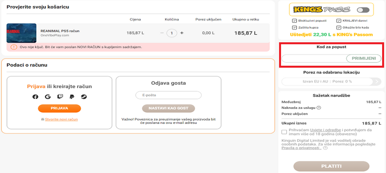
Task: Sign in with the PayPal icon
Action: click(72, 97)
